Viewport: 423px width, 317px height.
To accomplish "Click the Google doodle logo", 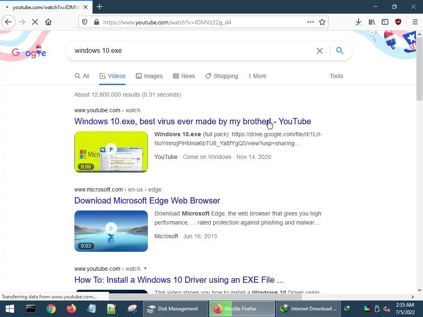I will pos(29,52).
